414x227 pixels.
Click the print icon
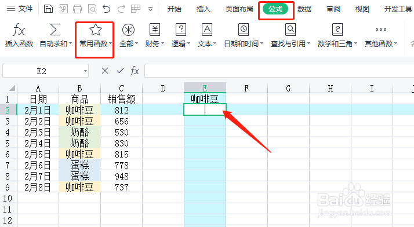77,9
